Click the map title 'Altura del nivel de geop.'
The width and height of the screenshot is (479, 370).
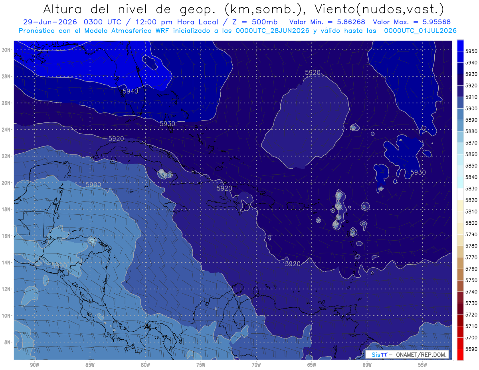tap(131, 9)
